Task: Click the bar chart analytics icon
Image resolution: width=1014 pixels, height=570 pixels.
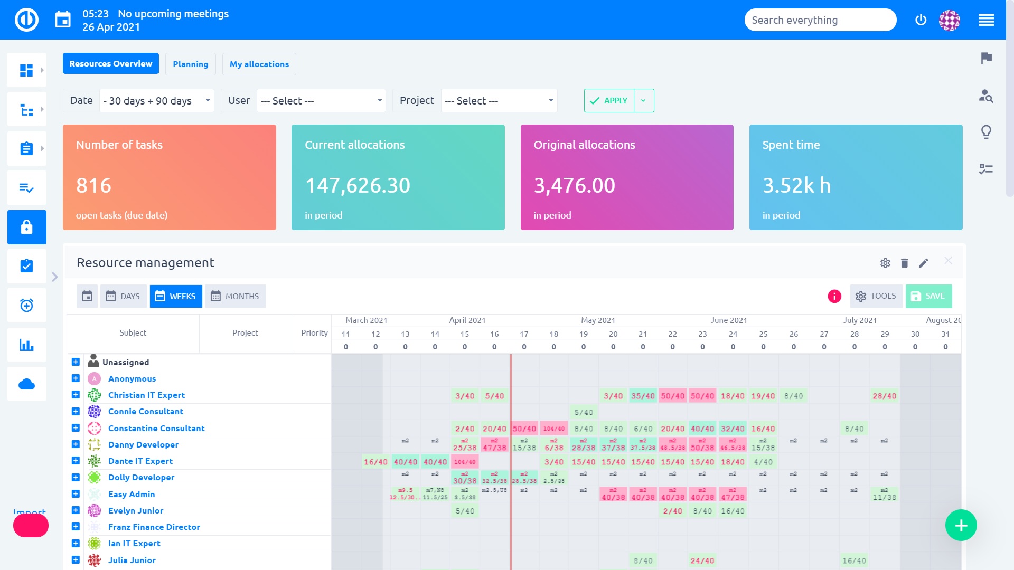Action: point(26,345)
